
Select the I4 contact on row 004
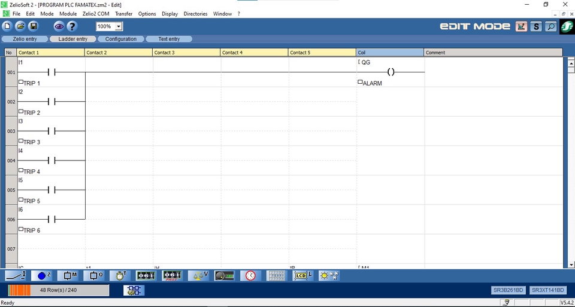pos(52,160)
